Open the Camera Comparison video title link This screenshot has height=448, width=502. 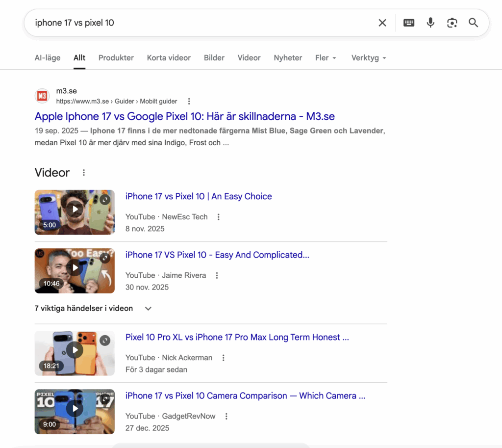pyautogui.click(x=245, y=396)
